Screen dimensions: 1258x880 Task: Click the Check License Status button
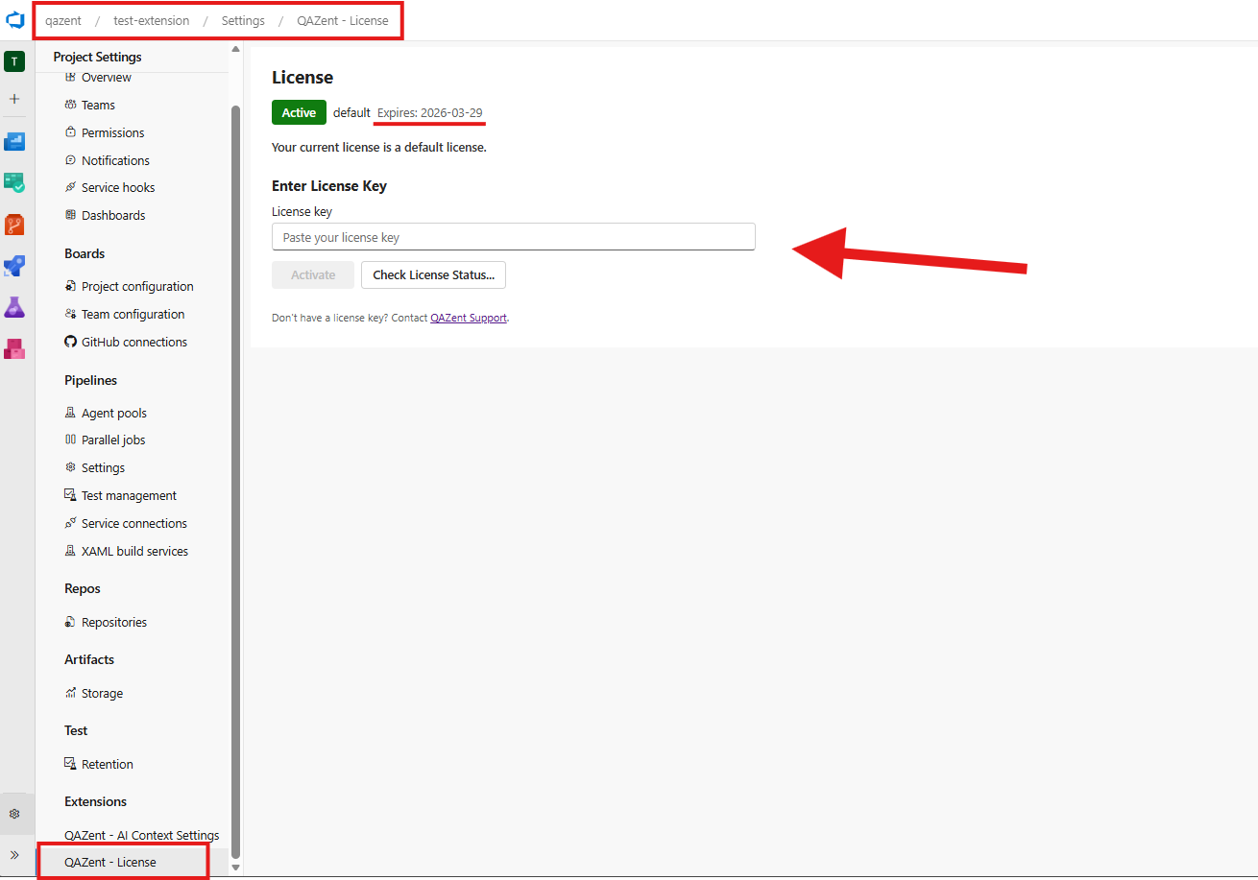click(x=432, y=274)
